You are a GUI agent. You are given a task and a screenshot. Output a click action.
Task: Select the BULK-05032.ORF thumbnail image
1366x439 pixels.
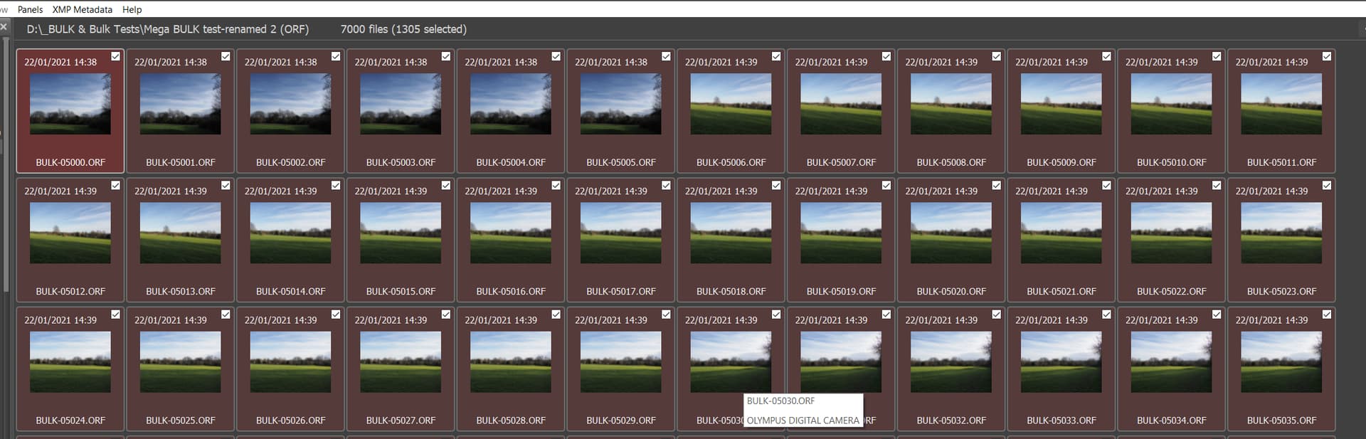(951, 361)
